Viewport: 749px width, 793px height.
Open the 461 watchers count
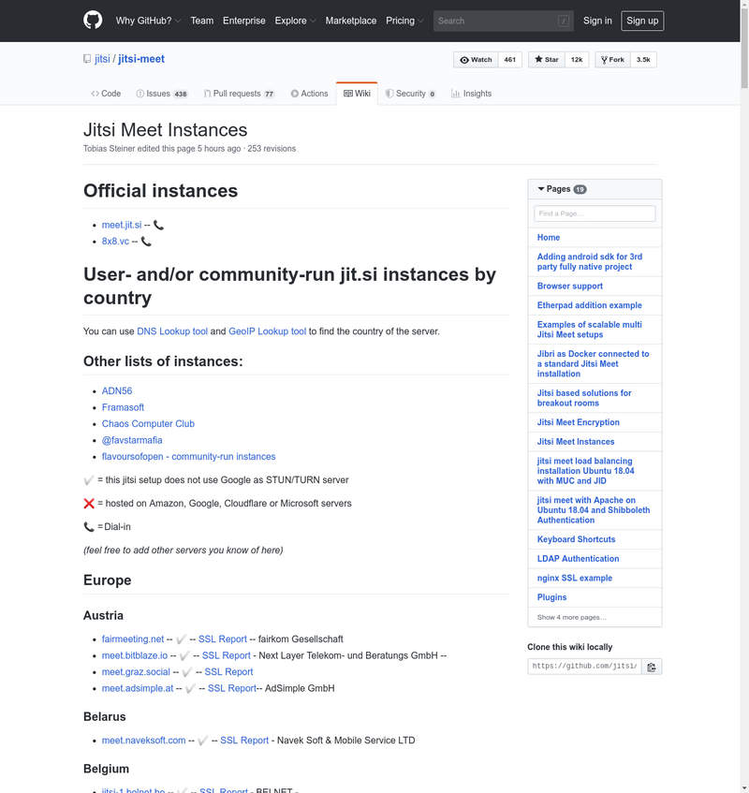click(x=509, y=60)
